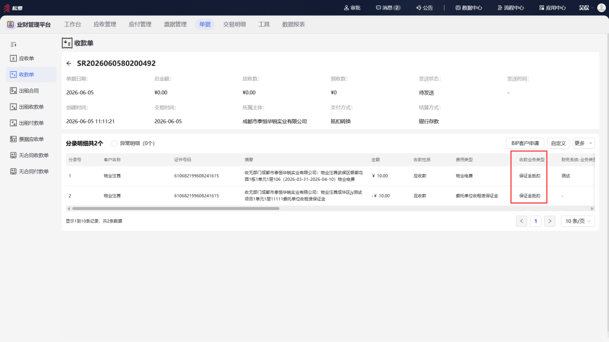Go to next page arrow
Image resolution: width=609 pixels, height=342 pixels.
[550, 221]
